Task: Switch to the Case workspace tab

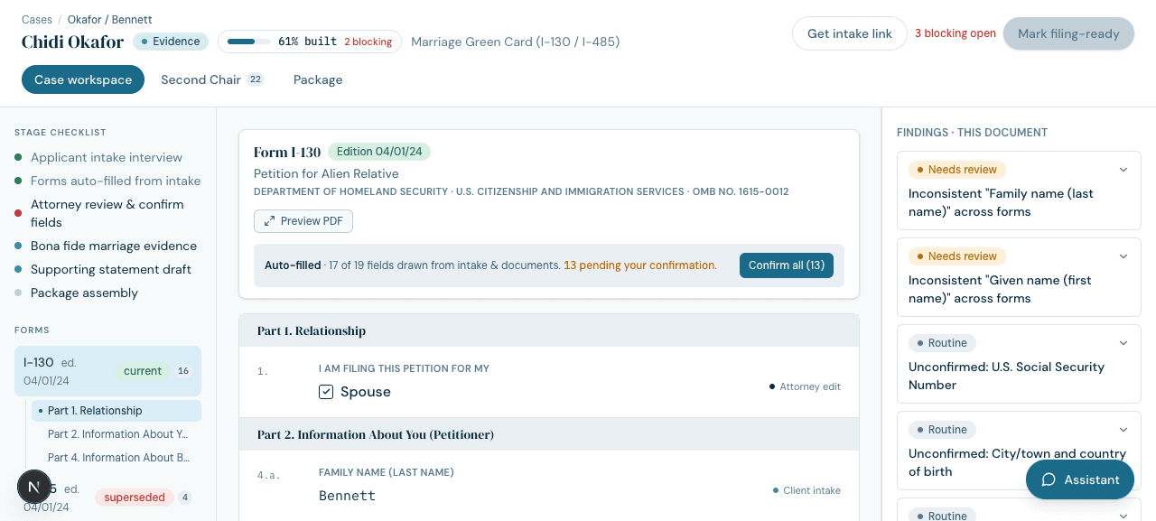Action: click(83, 79)
